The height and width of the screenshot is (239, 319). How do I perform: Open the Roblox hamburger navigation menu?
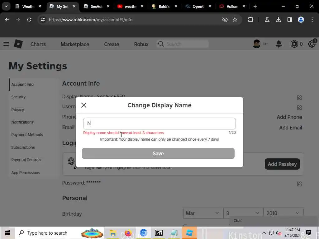click(6, 44)
